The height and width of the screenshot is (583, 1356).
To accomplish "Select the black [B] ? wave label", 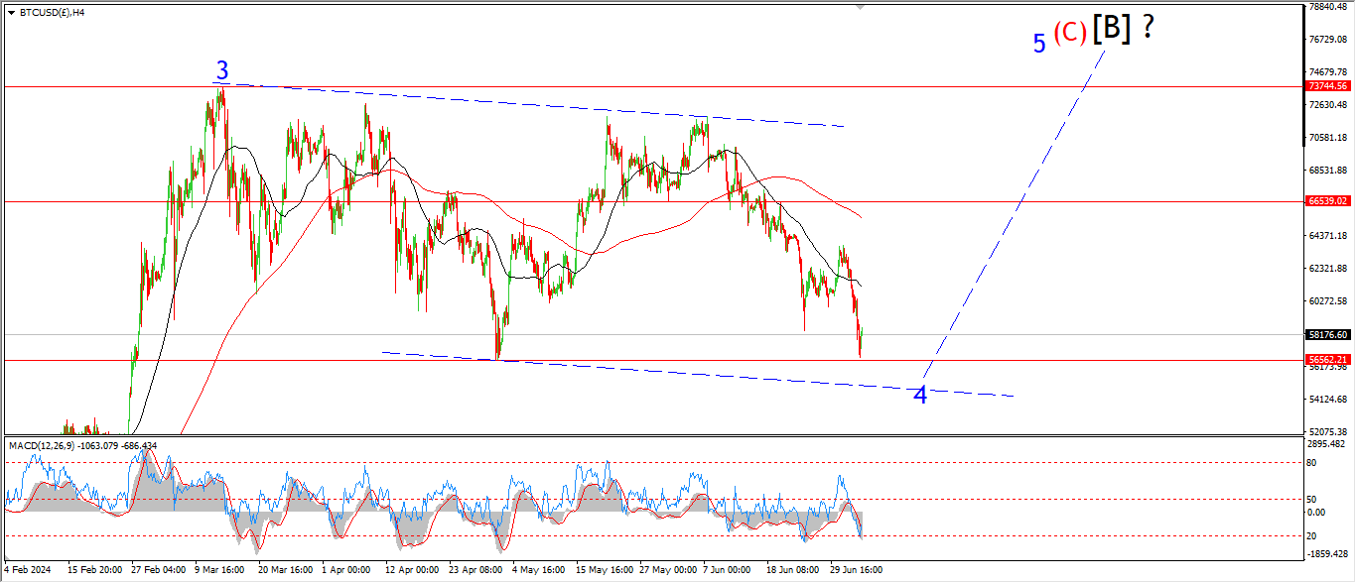I will point(1123,29).
